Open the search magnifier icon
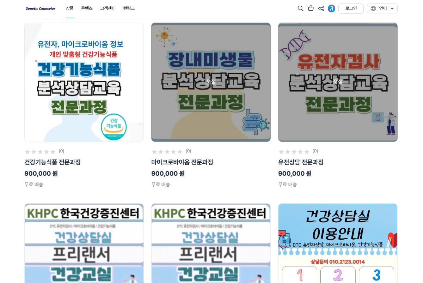The width and height of the screenshot is (423, 283). [x=300, y=8]
